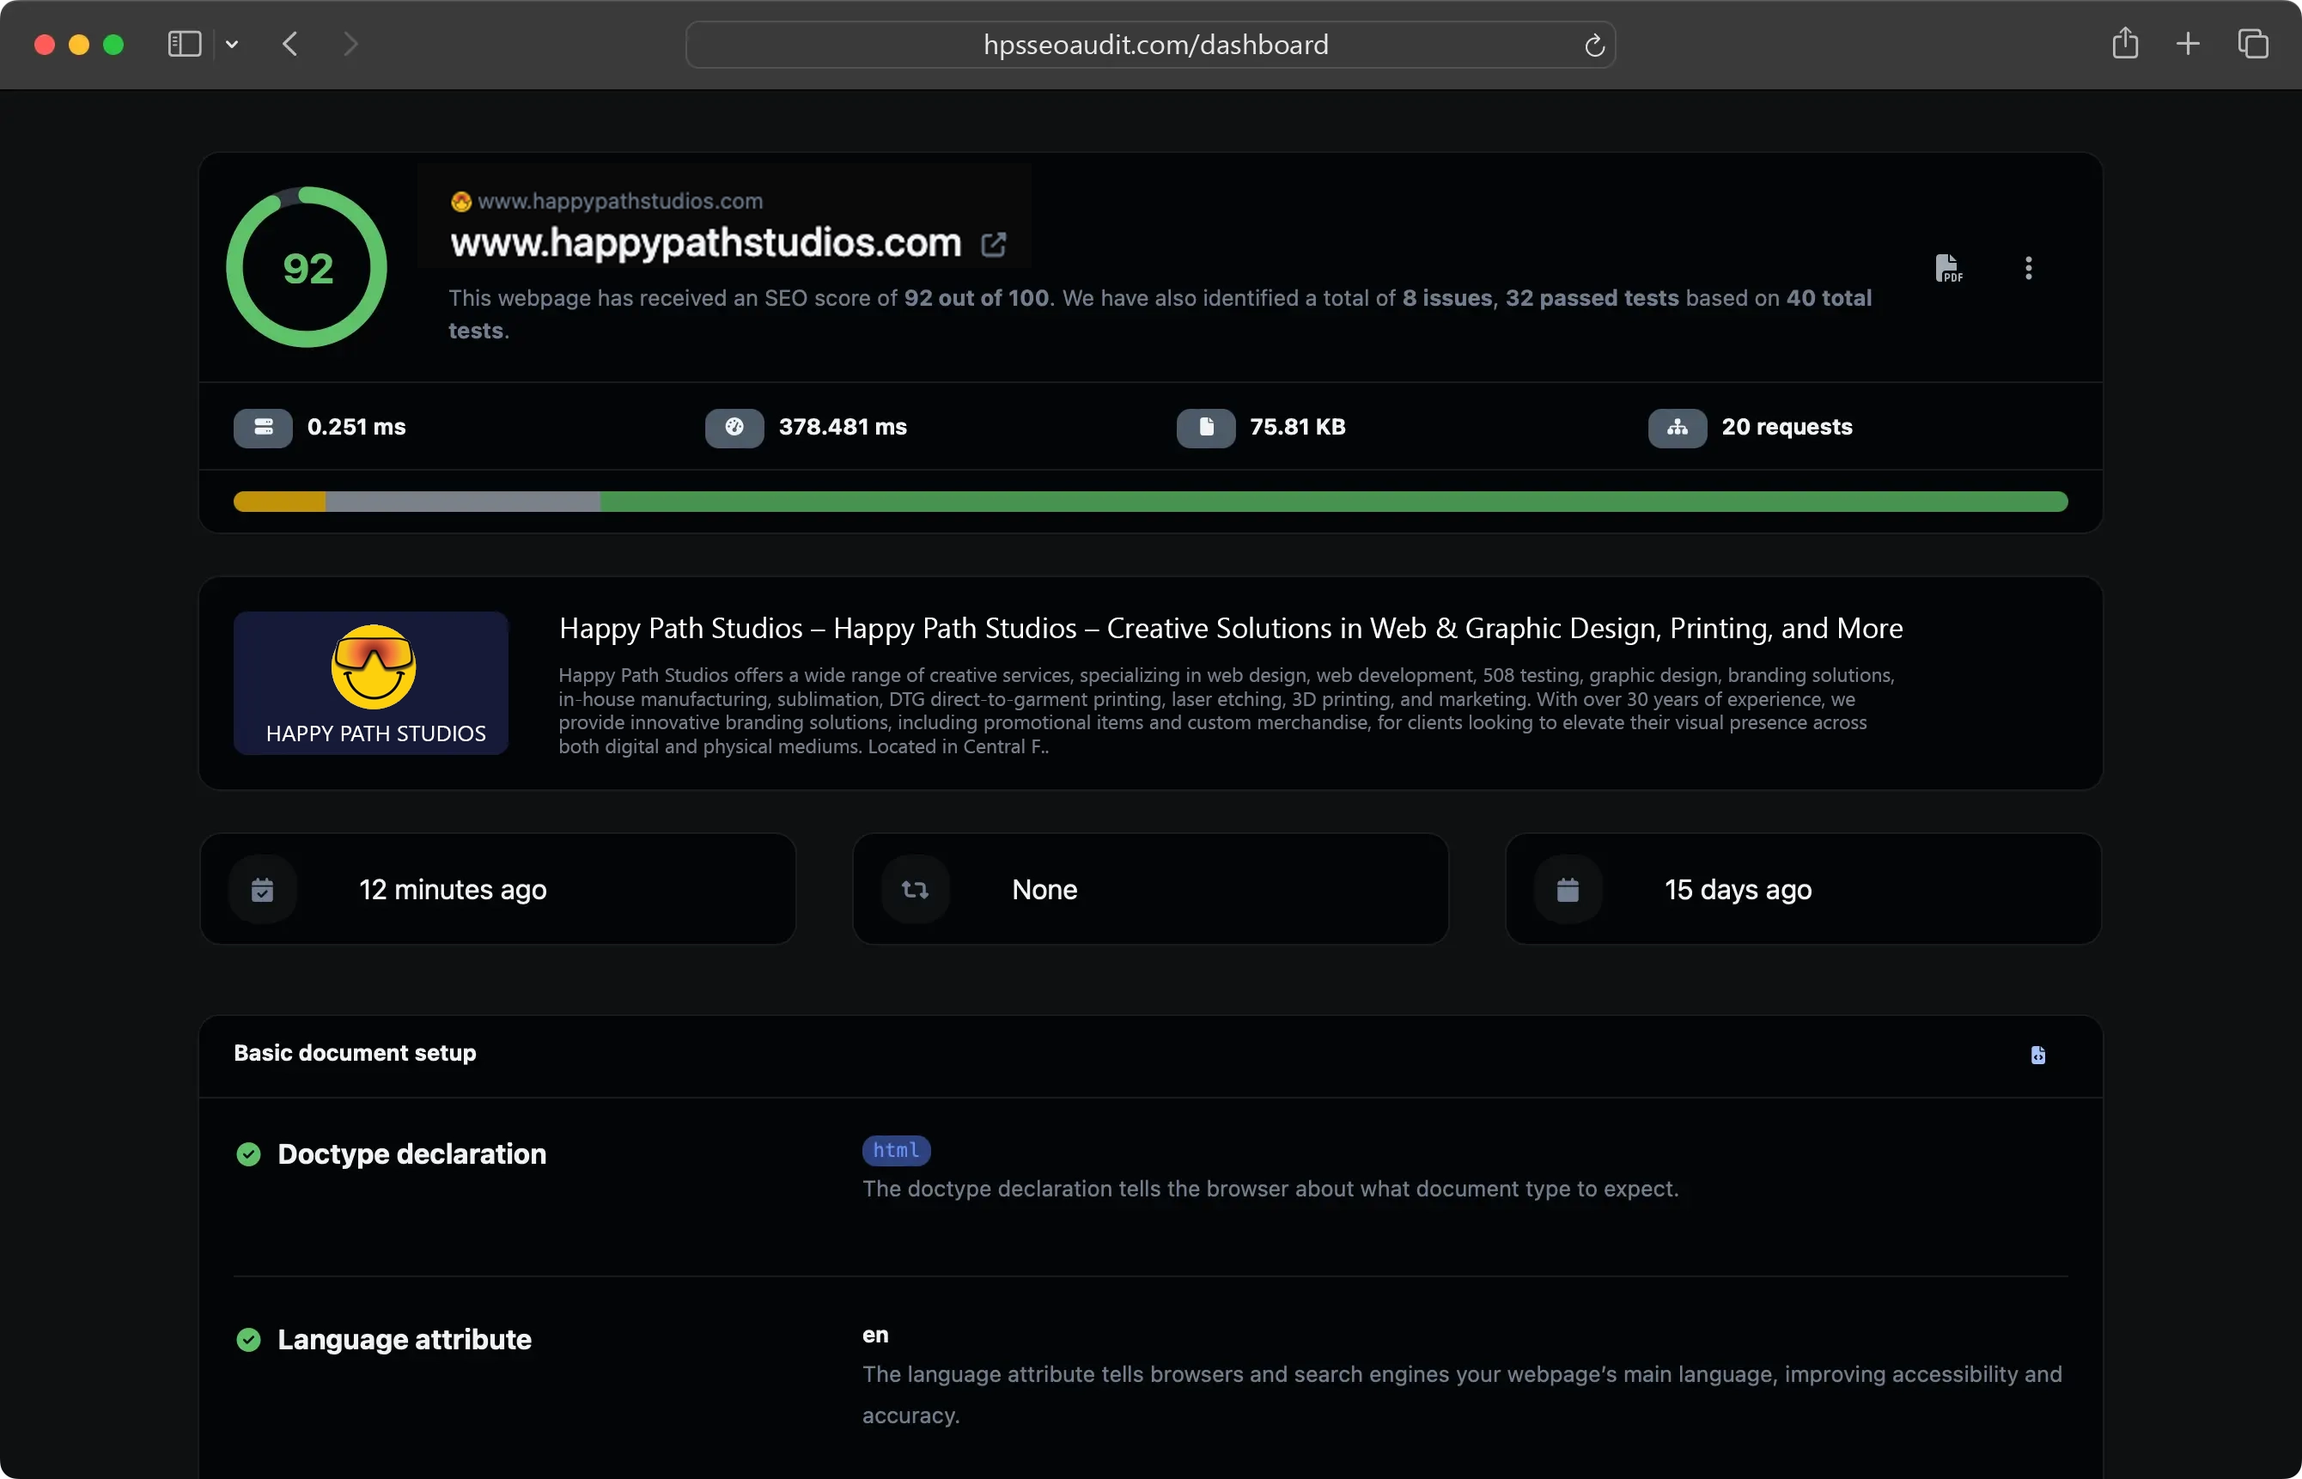Click the 378.481 ms value
Screen dimensions: 2302x1479
point(843,428)
